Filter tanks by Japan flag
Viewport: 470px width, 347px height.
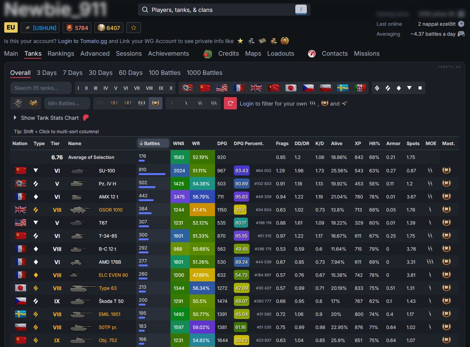291,88
